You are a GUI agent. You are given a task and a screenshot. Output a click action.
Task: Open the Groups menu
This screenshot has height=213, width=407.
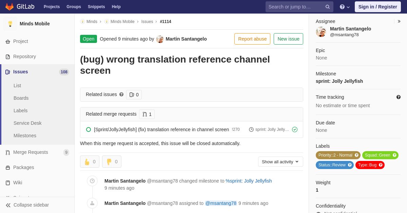coord(74,7)
